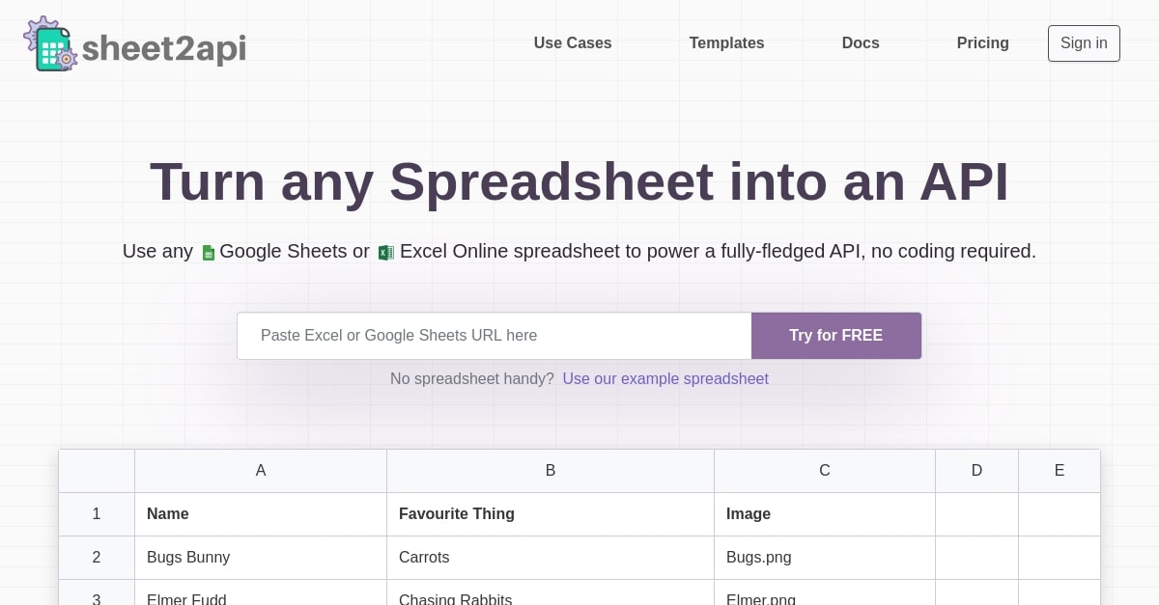
Task: Click the Google Sheets icon
Action: click(x=208, y=253)
